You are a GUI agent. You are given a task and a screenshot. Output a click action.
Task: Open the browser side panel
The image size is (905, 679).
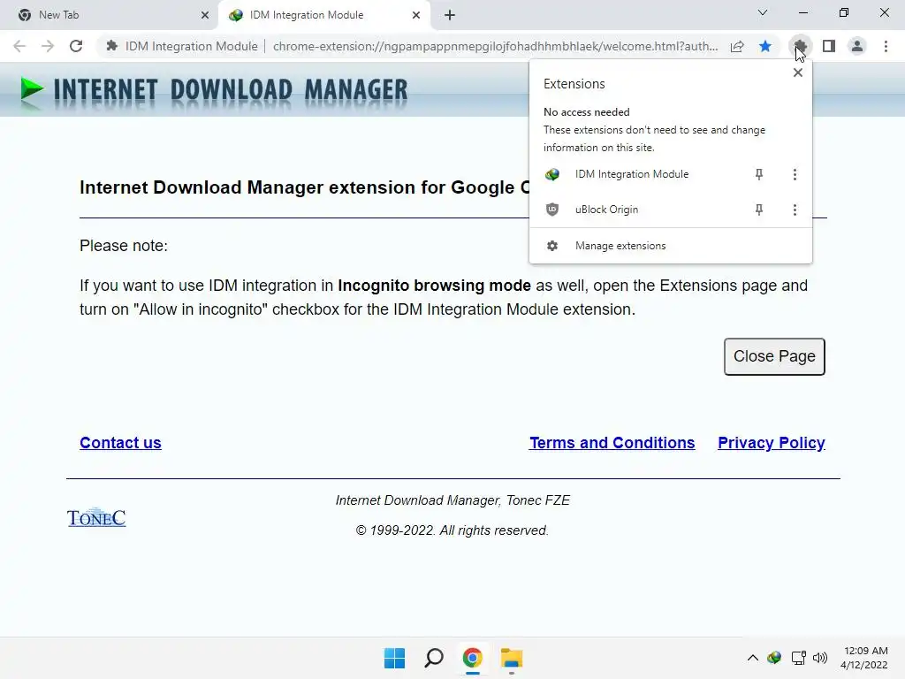coord(829,46)
